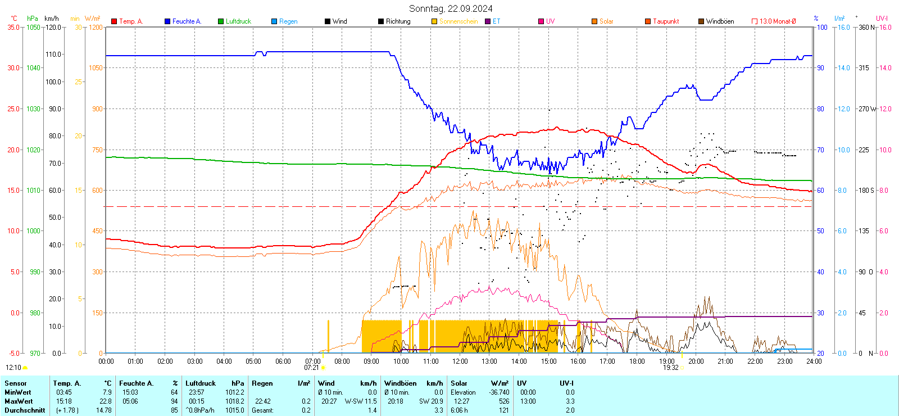Click the pink UV legend color swatch

pyautogui.click(x=541, y=21)
